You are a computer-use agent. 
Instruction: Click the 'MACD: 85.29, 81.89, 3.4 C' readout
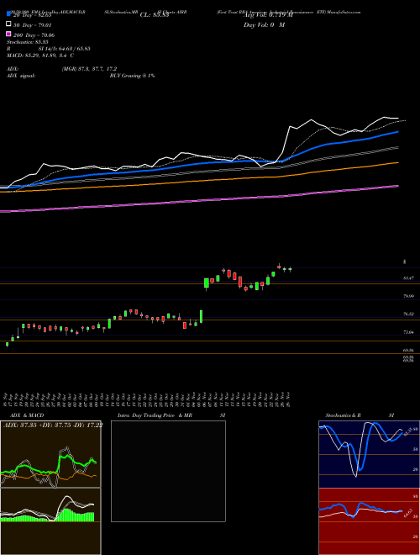40,55
